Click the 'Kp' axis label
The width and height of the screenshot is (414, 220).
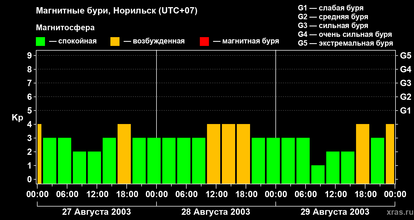click(17, 118)
